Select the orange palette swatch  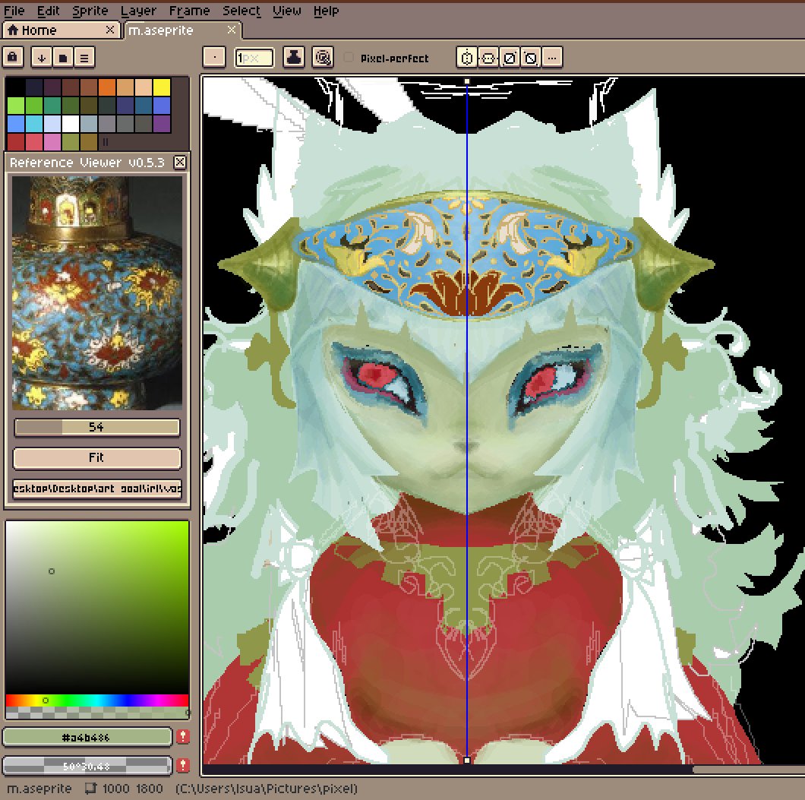tap(107, 87)
